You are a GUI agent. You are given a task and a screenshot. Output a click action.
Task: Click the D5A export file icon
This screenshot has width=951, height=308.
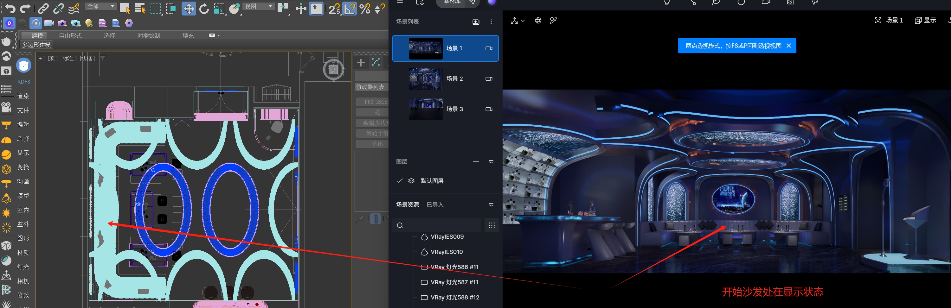pyautogui.click(x=102, y=23)
